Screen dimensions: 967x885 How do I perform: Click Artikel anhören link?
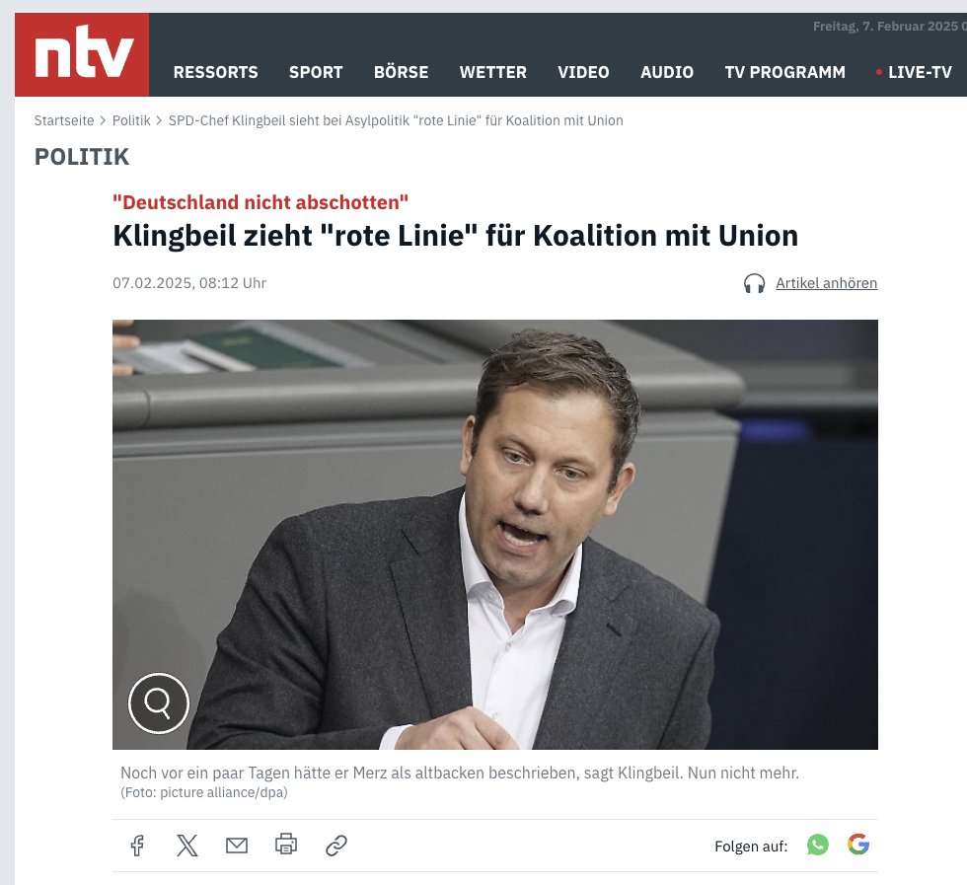827,283
